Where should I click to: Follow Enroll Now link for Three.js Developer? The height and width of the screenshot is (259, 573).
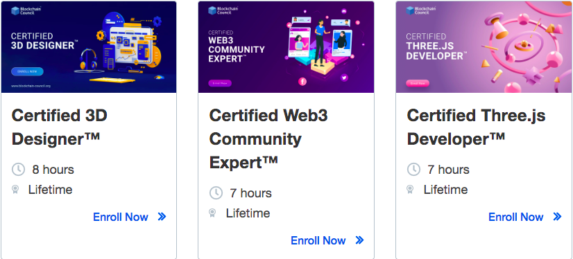pyautogui.click(x=516, y=217)
